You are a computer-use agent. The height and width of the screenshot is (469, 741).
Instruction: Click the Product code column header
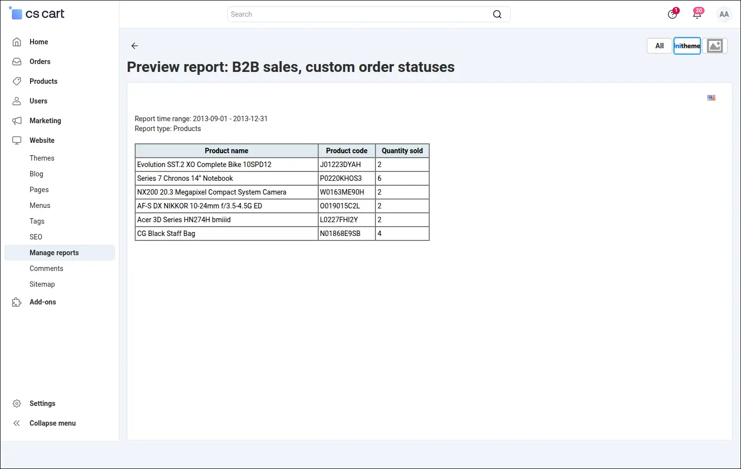347,151
